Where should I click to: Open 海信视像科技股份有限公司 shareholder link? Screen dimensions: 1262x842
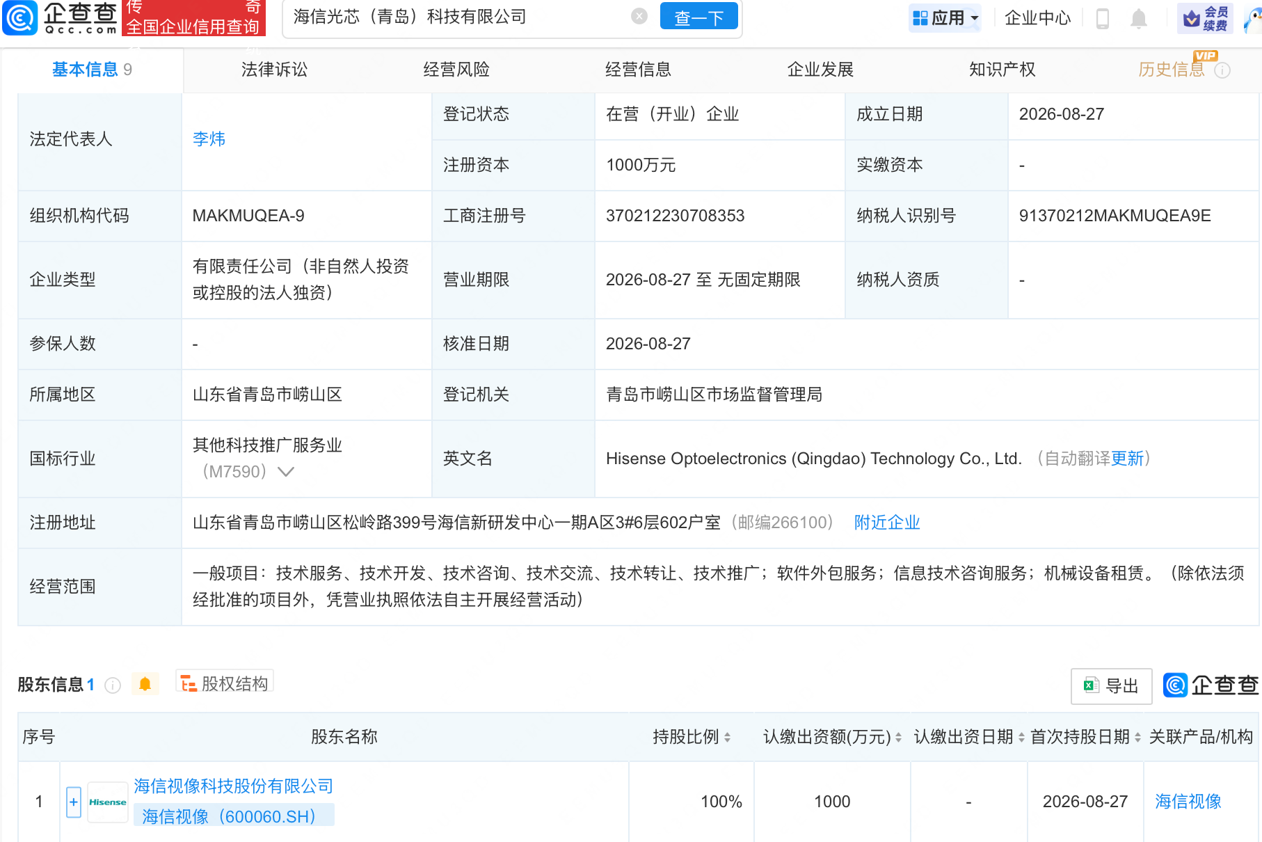[234, 786]
